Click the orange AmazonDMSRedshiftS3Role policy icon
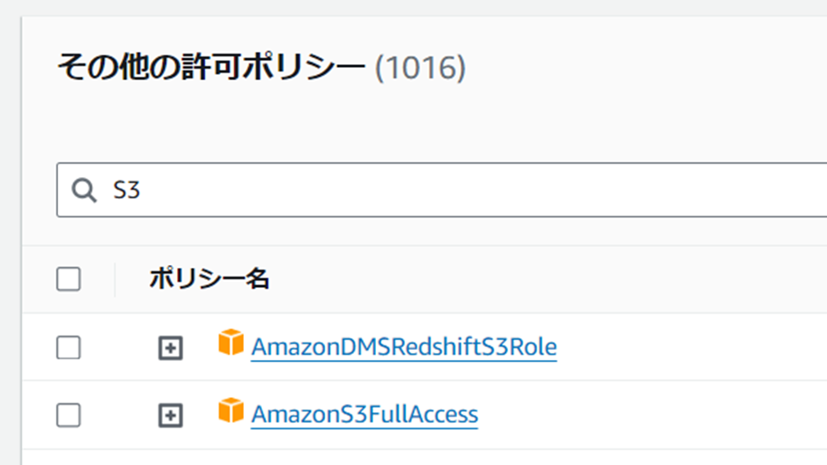The image size is (827, 465). pos(231,343)
